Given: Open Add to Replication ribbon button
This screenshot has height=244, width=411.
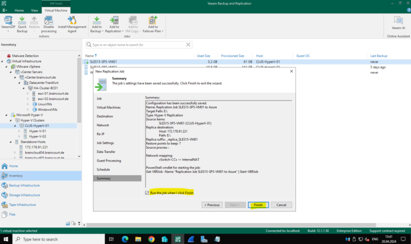Looking at the screenshot, I should (115, 24).
